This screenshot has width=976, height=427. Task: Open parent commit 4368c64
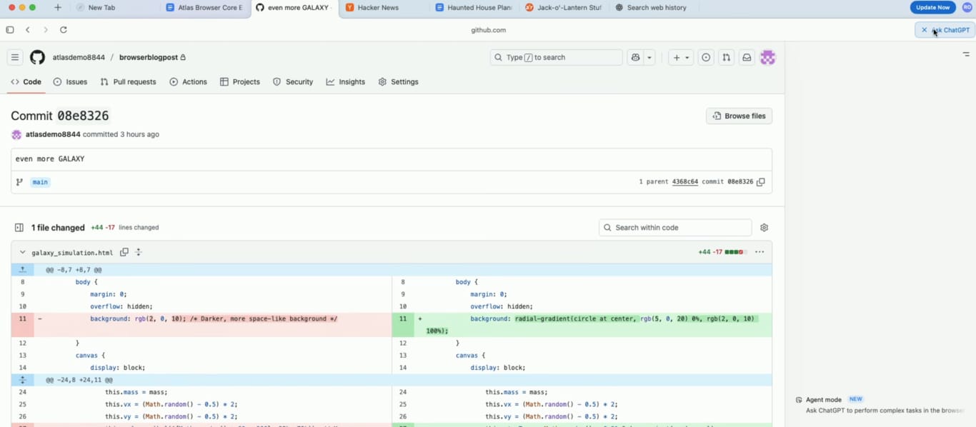684,182
